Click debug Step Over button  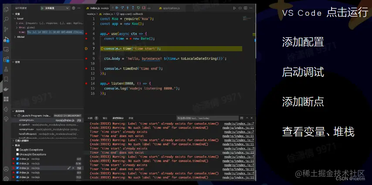(x=122, y=8)
